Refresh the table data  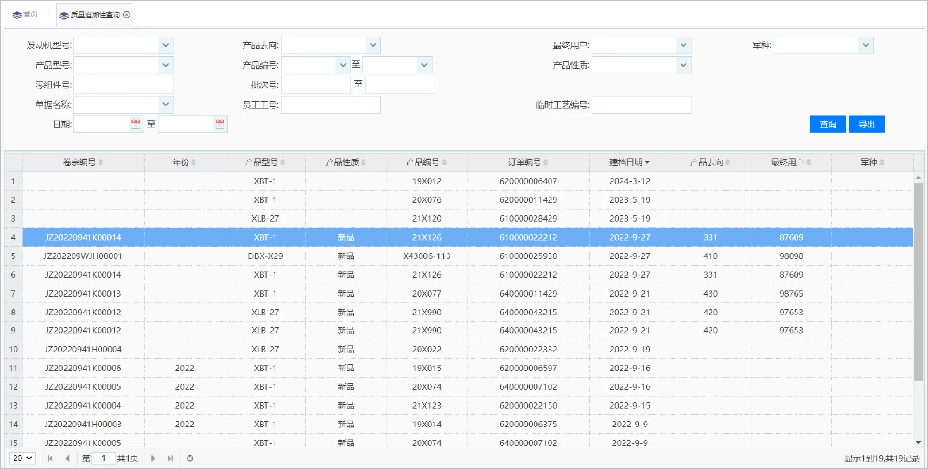point(190,458)
